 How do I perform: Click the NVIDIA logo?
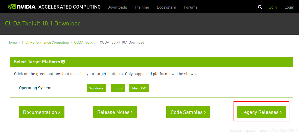click(x=22, y=7)
